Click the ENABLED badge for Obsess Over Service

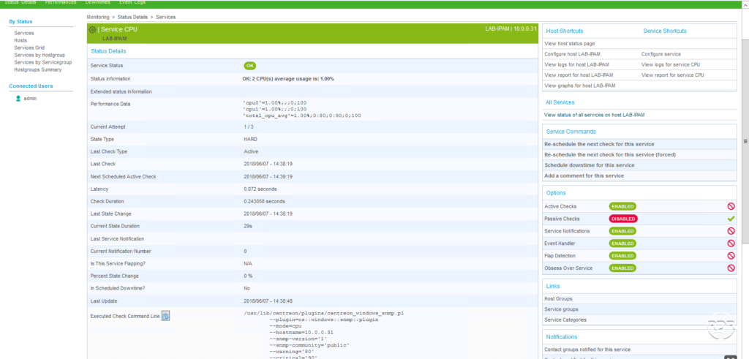(x=622, y=268)
